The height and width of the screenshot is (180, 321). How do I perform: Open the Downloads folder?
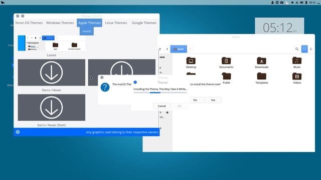pos(261,62)
